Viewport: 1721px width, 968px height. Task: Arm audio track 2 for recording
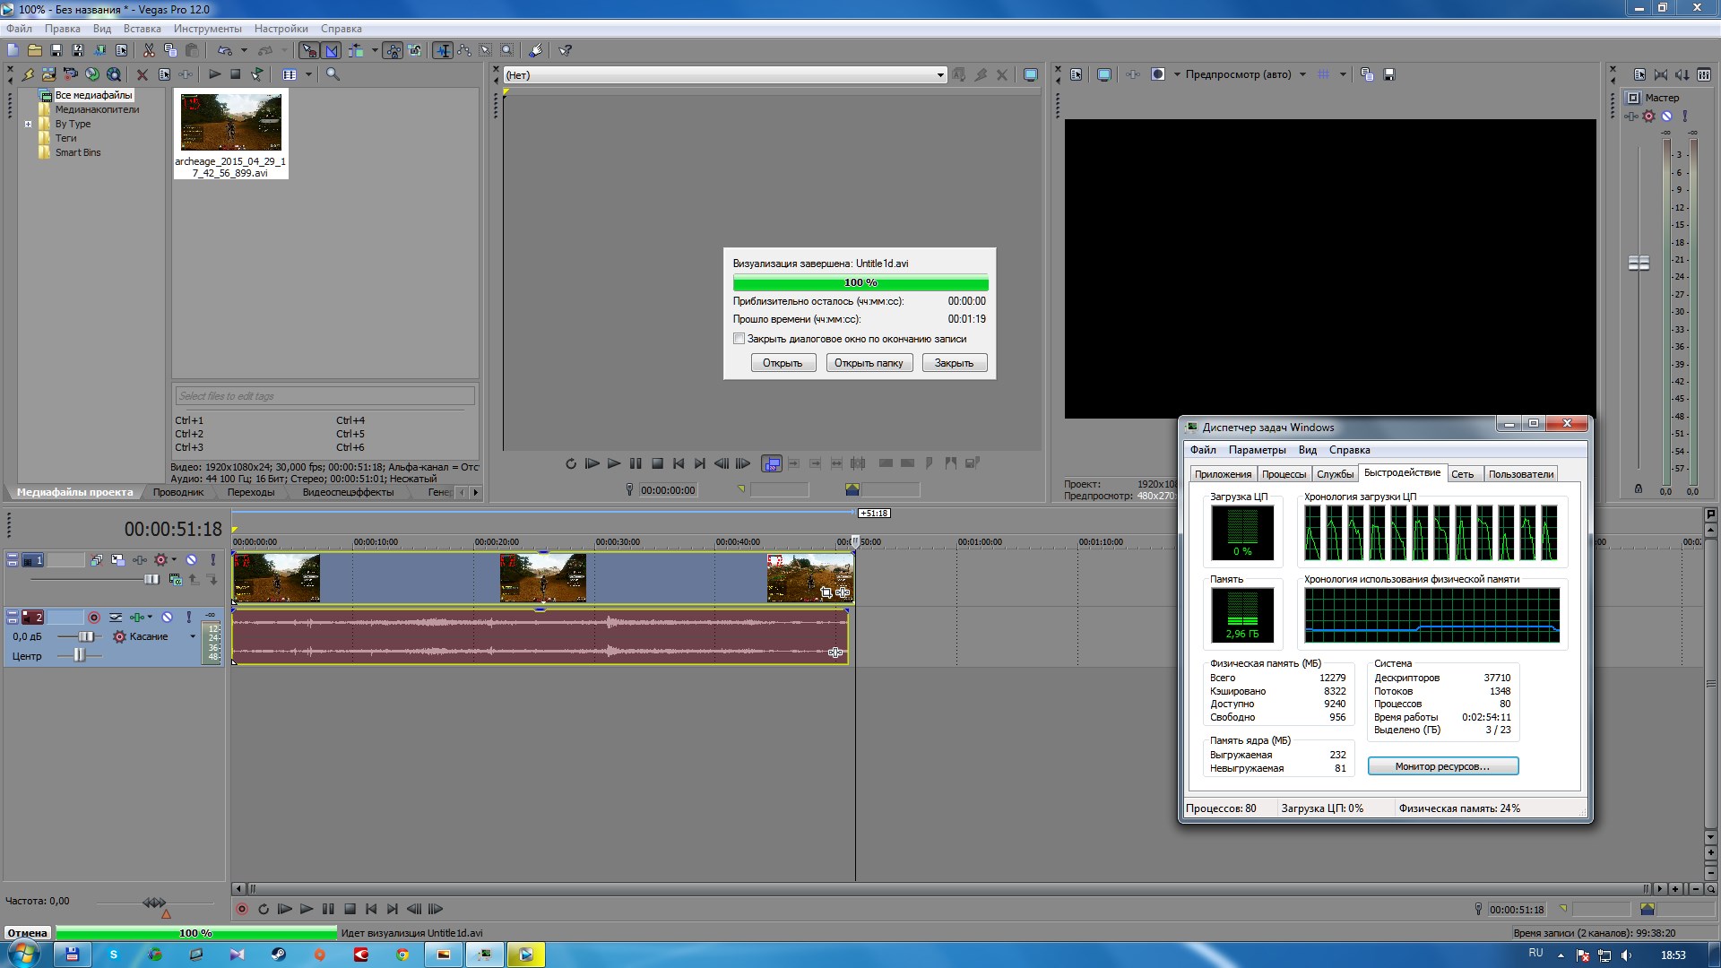(x=94, y=618)
